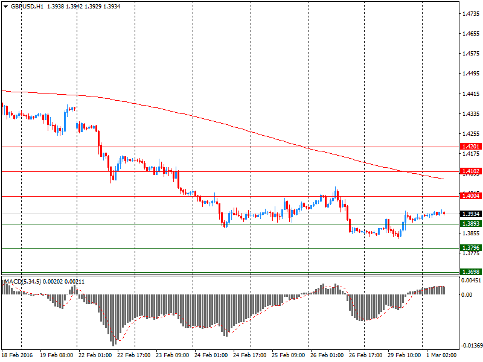Click the 1.4004 red price level label
The width and height of the screenshot is (483, 362).
pos(471,195)
